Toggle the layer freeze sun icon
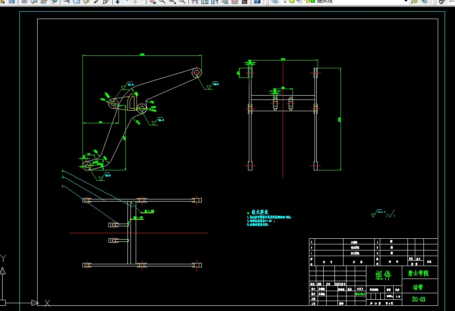This screenshot has height=311, width=455. (x=292, y=1)
